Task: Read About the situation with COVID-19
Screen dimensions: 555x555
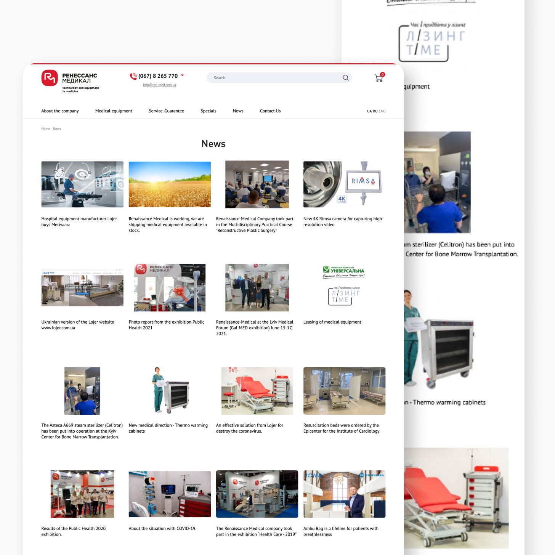Action: coord(162,529)
